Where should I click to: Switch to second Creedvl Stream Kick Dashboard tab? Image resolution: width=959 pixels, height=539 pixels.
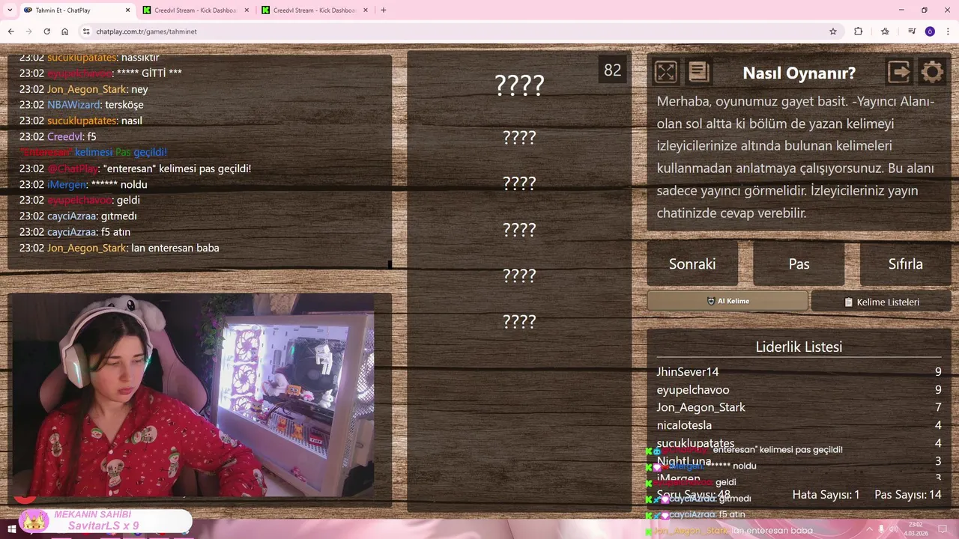[314, 10]
